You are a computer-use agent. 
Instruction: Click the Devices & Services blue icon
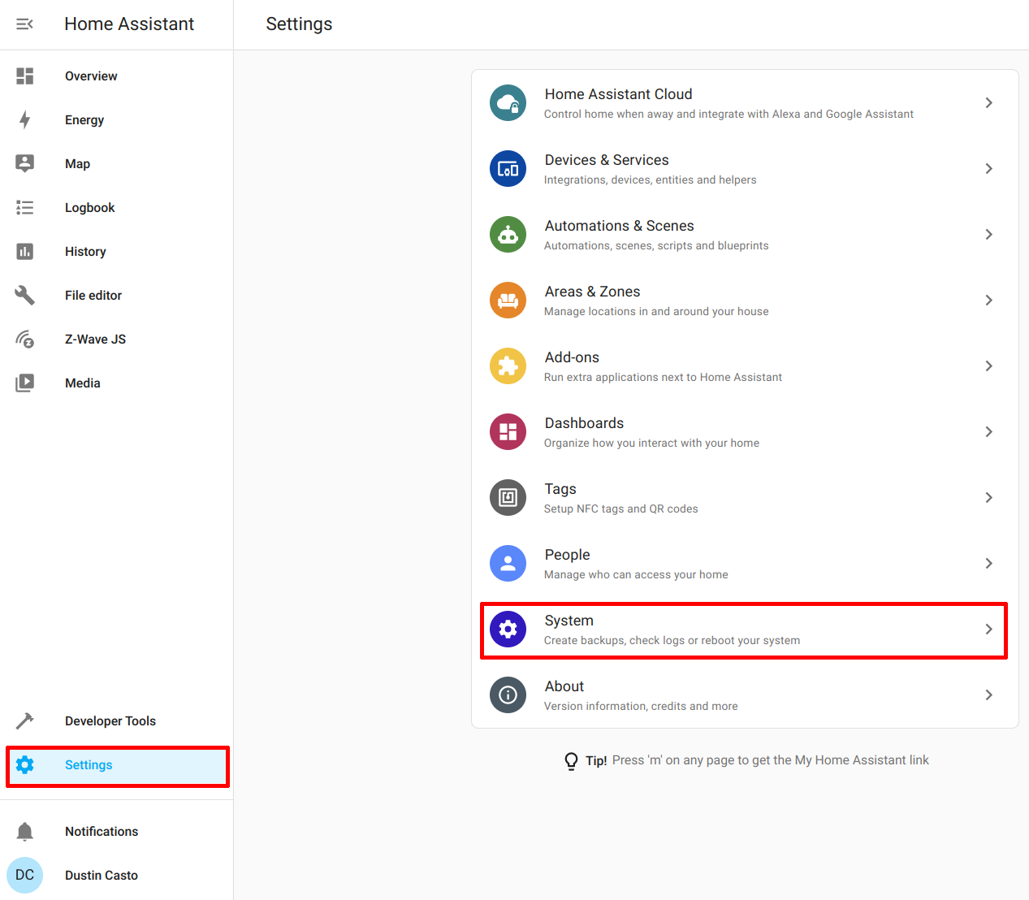(508, 169)
